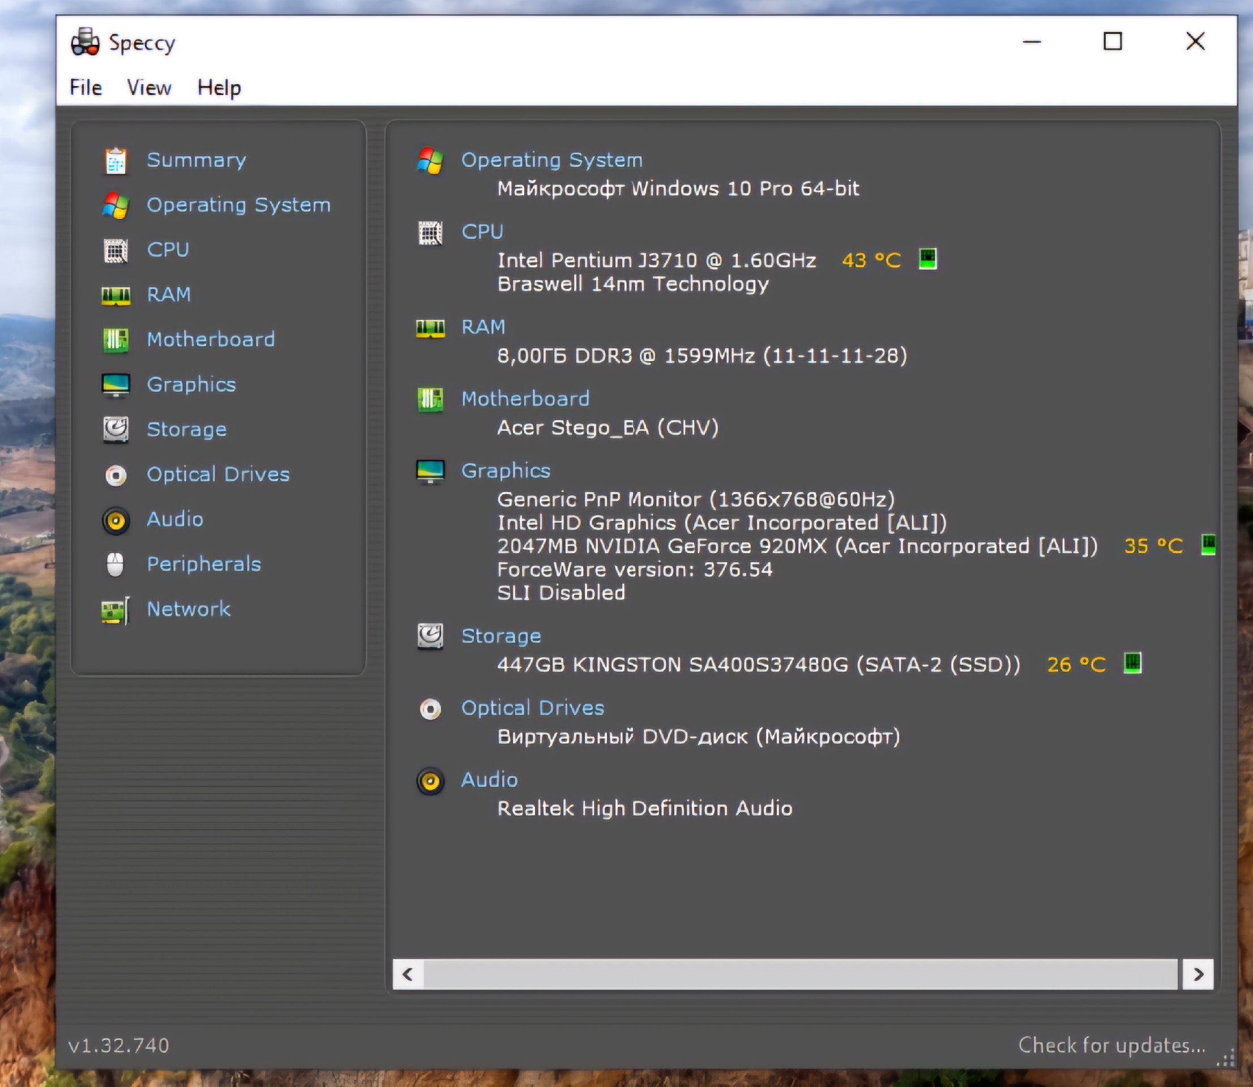Click the Motherboard icon in sidebar
Viewport: 1253px width, 1087px height.
(116, 340)
